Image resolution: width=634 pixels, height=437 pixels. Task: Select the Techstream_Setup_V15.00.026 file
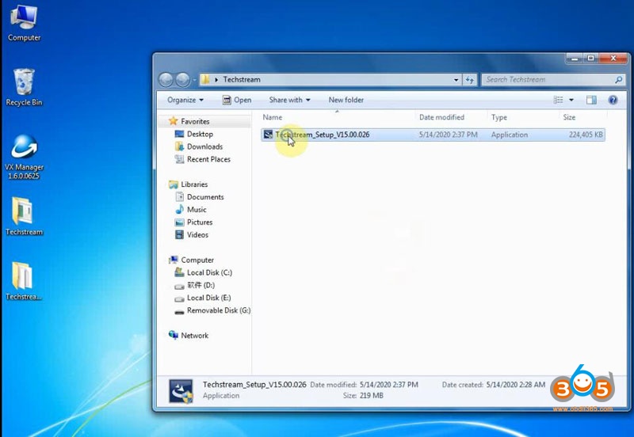coord(433,135)
